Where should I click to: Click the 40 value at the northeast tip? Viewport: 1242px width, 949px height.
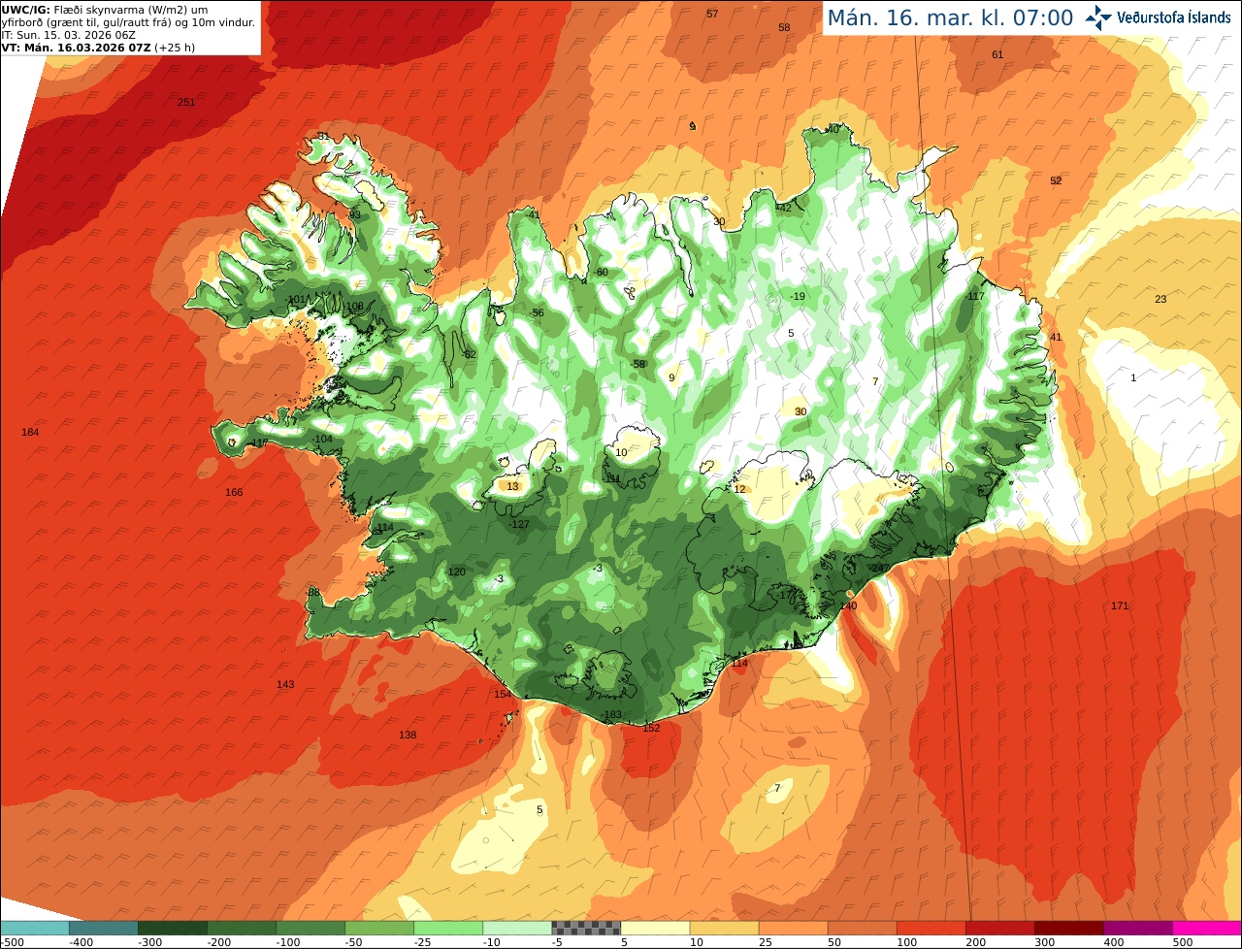point(833,129)
